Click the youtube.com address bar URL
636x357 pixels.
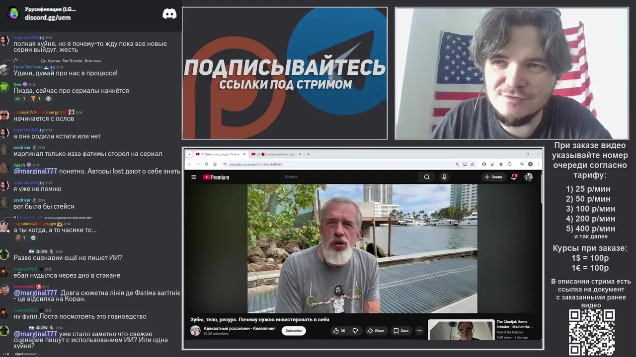(x=255, y=164)
